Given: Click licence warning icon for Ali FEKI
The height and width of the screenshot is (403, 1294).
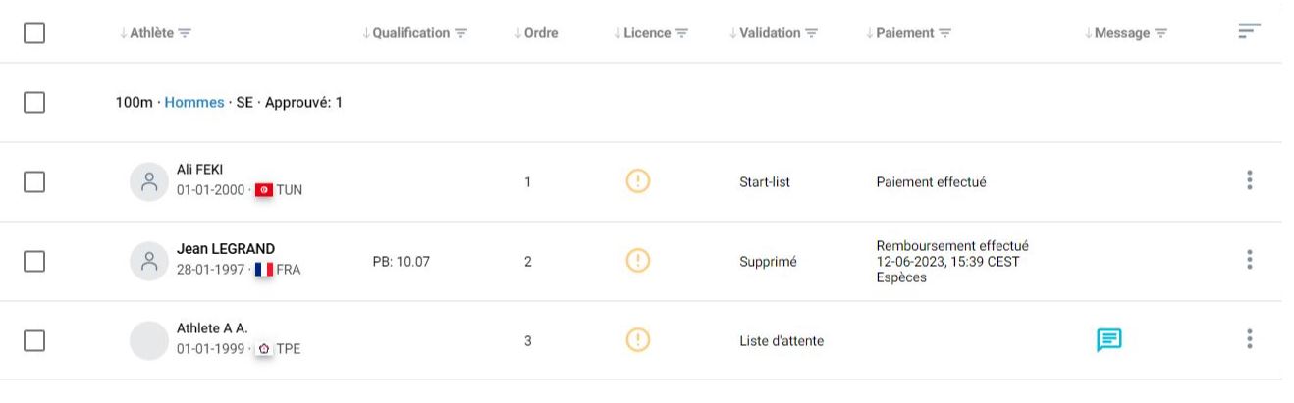Looking at the screenshot, I should 638,181.
